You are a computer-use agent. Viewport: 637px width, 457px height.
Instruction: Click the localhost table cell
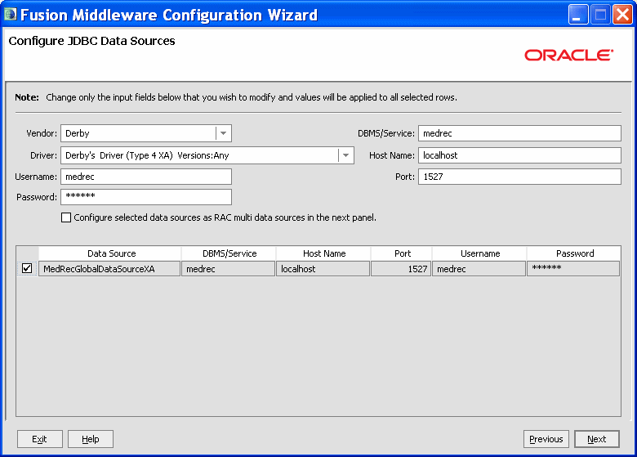click(x=323, y=269)
